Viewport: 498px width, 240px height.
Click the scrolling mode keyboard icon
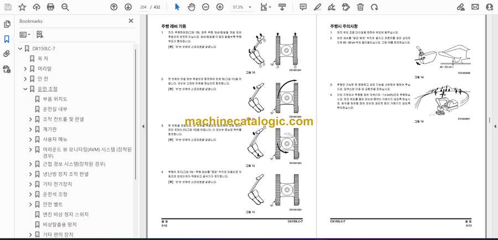click(282, 7)
